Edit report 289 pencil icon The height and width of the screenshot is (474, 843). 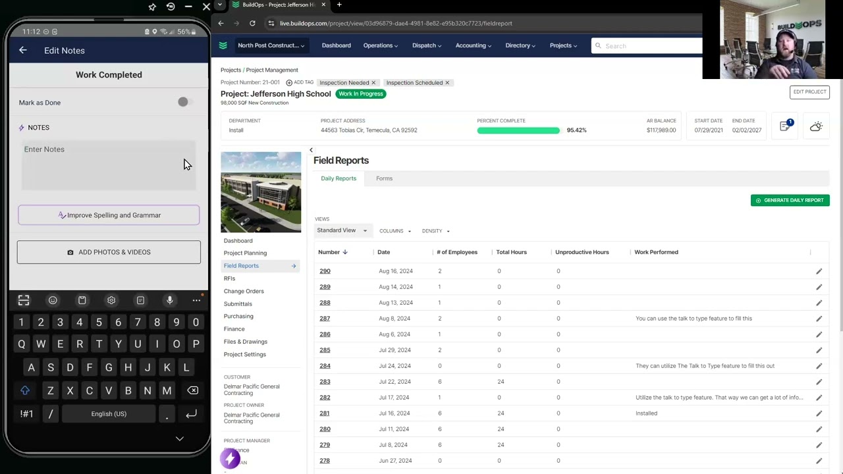pos(819,287)
